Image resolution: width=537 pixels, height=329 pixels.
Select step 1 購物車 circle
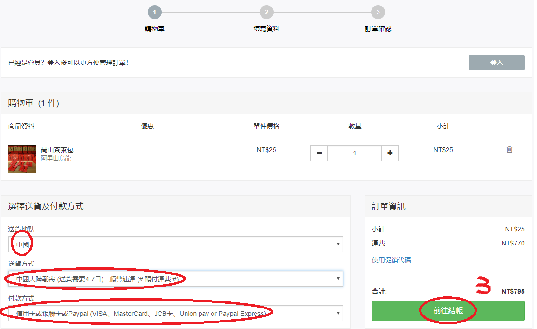(x=155, y=12)
